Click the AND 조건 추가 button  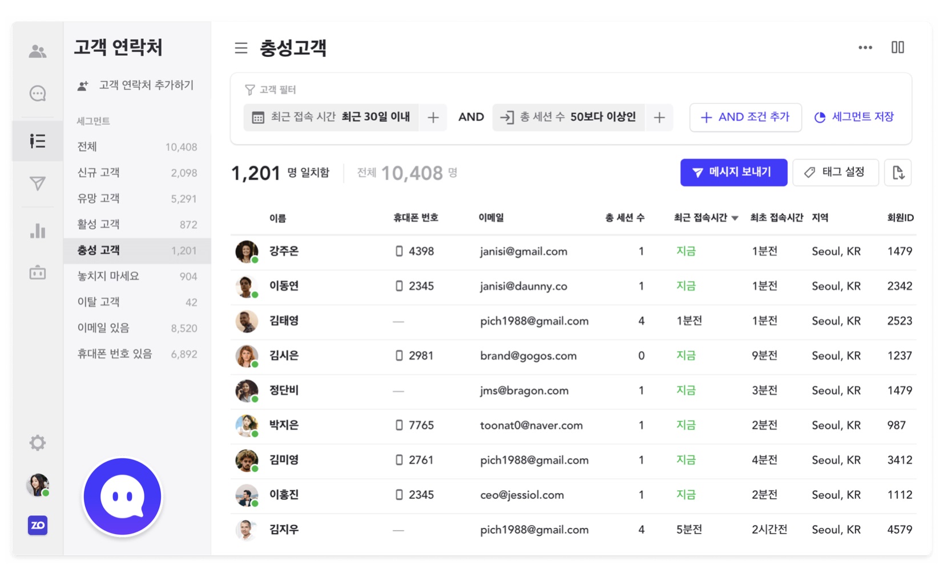[745, 117]
